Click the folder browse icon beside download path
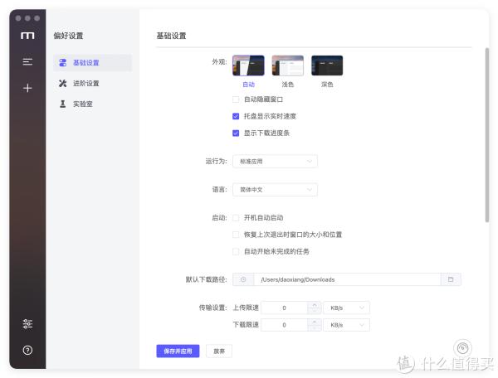This screenshot has width=498, height=378. coord(451,279)
